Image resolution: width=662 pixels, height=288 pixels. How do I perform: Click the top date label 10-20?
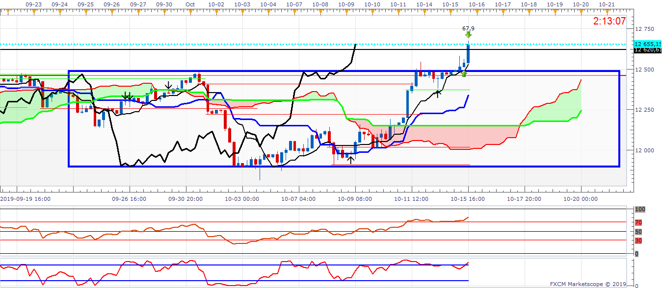[x=581, y=3]
